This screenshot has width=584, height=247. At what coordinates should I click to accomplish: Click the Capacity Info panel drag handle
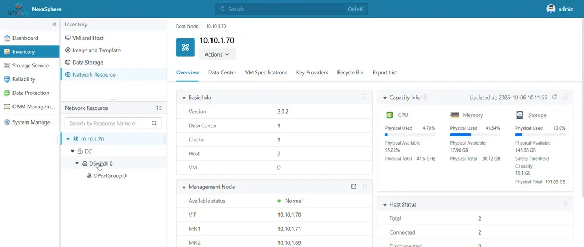pyautogui.click(x=566, y=97)
